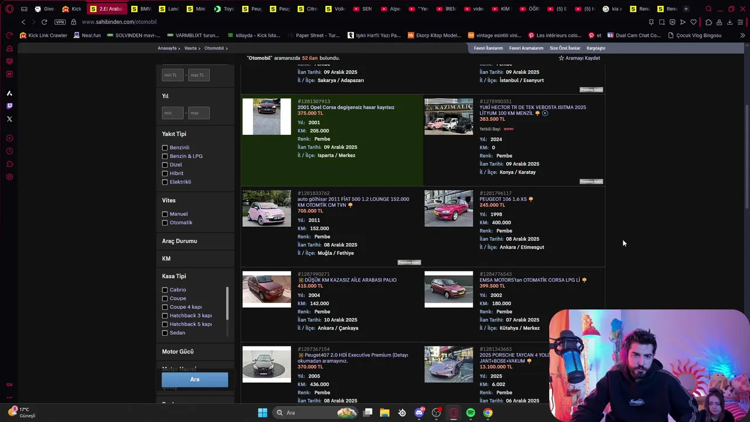Open Extensions cube icon in sidebar
This screenshot has height=422, width=750.
click(x=9, y=164)
